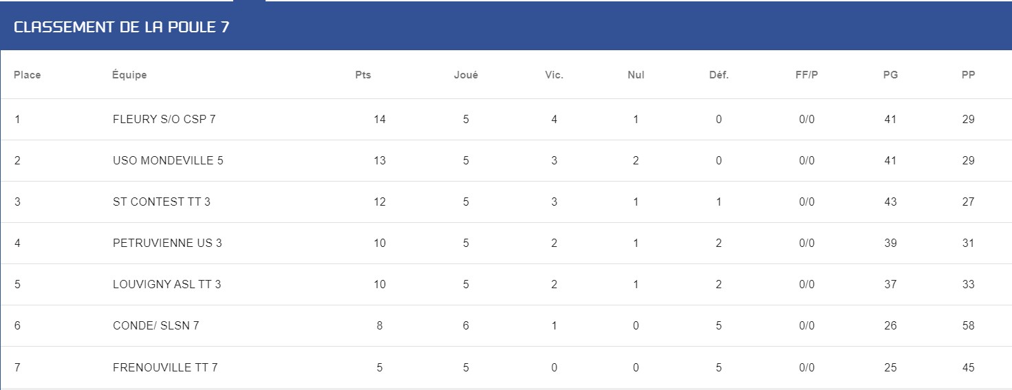Open team ST CONTEST TT 3
Image resolution: width=1012 pixels, height=390 pixels.
coord(162,202)
